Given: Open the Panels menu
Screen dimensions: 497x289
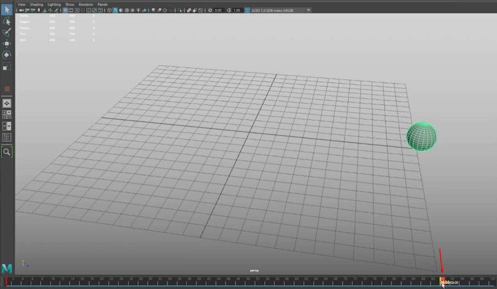Looking at the screenshot, I should coord(103,4).
